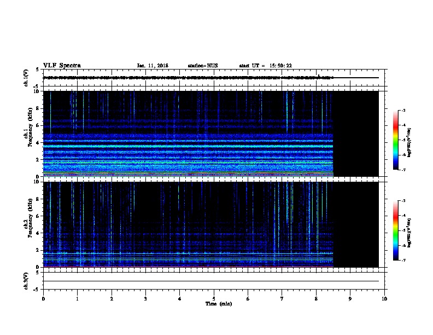Click the ch.1(V) waveform trace panel
This screenshot has height=335, width=433.
(214, 78)
